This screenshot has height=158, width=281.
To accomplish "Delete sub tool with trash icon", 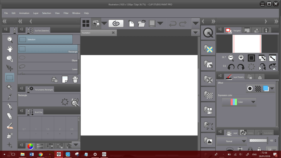I will [75, 79].
